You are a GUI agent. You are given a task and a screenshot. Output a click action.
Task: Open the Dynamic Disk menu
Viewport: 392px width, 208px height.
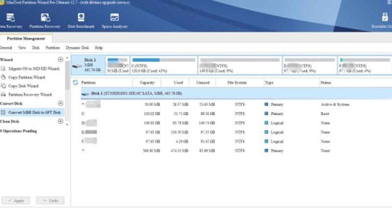point(77,47)
